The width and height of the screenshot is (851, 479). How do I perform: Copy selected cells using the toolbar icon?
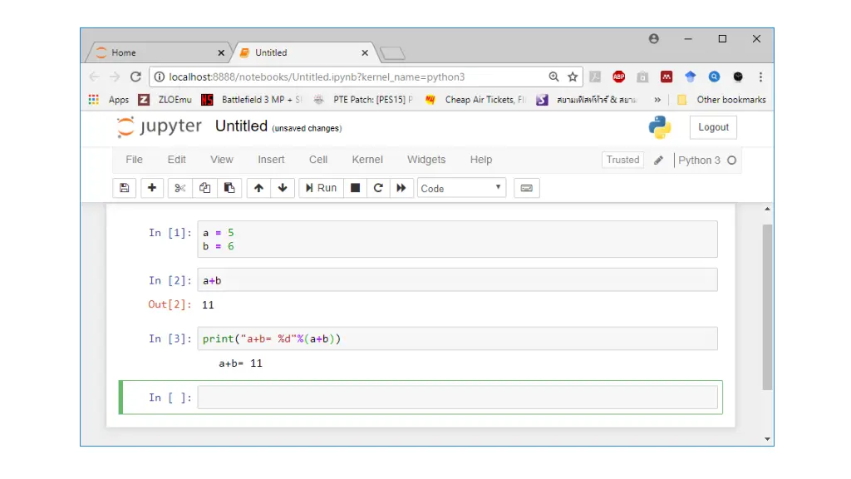coord(204,188)
